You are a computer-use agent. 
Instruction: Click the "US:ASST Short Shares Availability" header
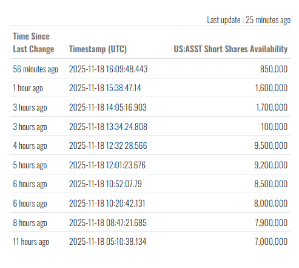point(230,49)
